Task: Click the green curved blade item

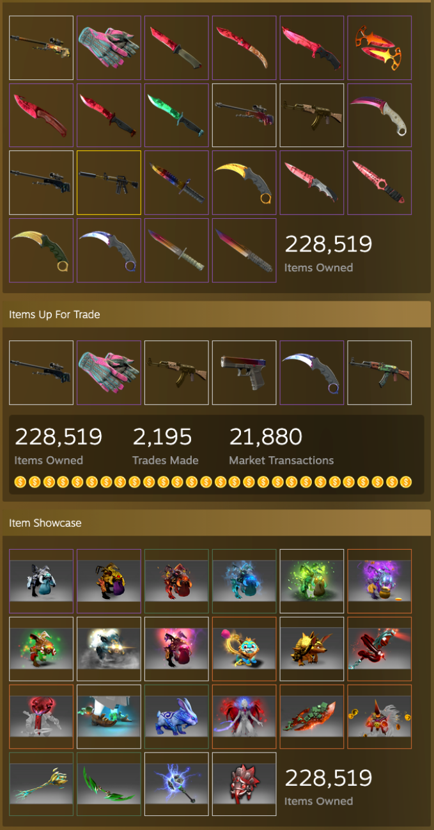Action: [x=109, y=784]
